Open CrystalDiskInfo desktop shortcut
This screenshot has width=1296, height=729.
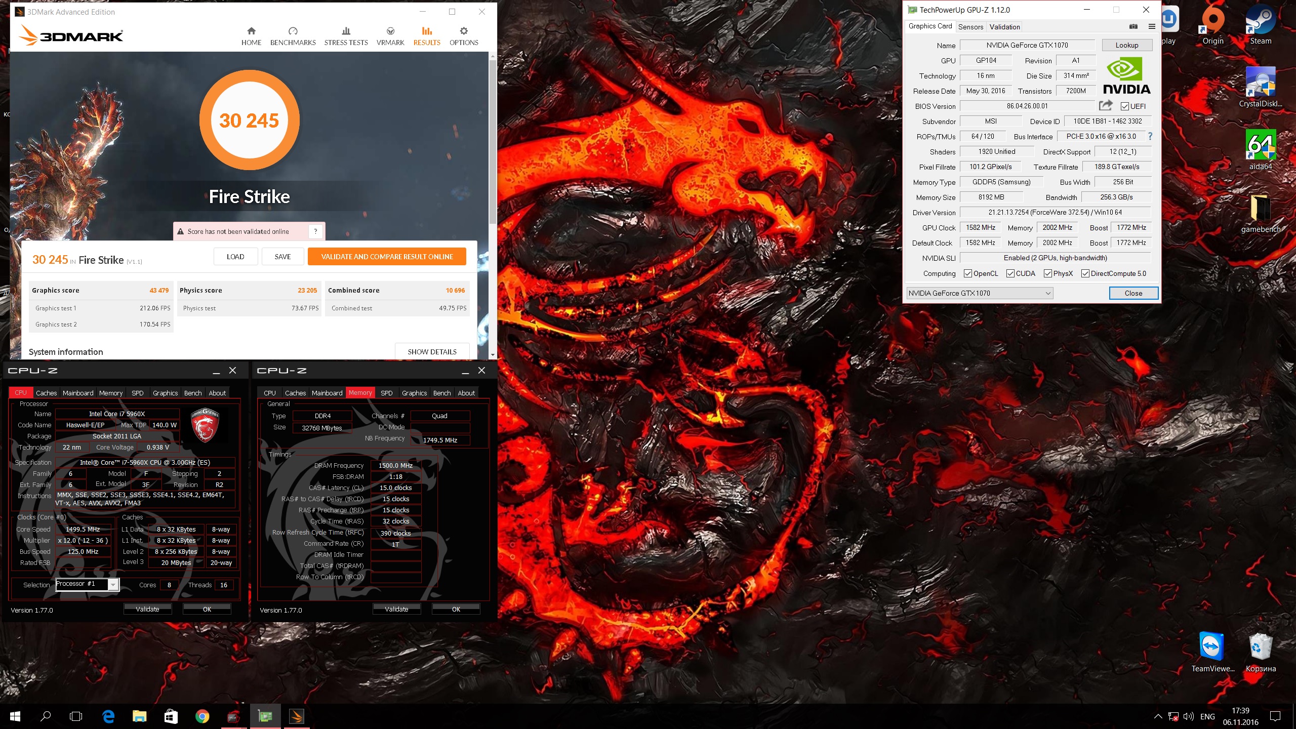tap(1261, 87)
